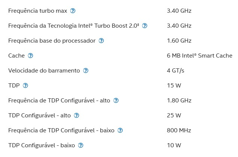Viewport: 238px width, 157px height.
Task: Open help for Intel Turbo Boost 2.0 frequency
Action: 145,26
